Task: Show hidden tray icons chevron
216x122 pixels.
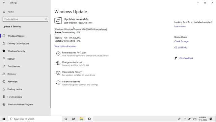Action: point(185,119)
